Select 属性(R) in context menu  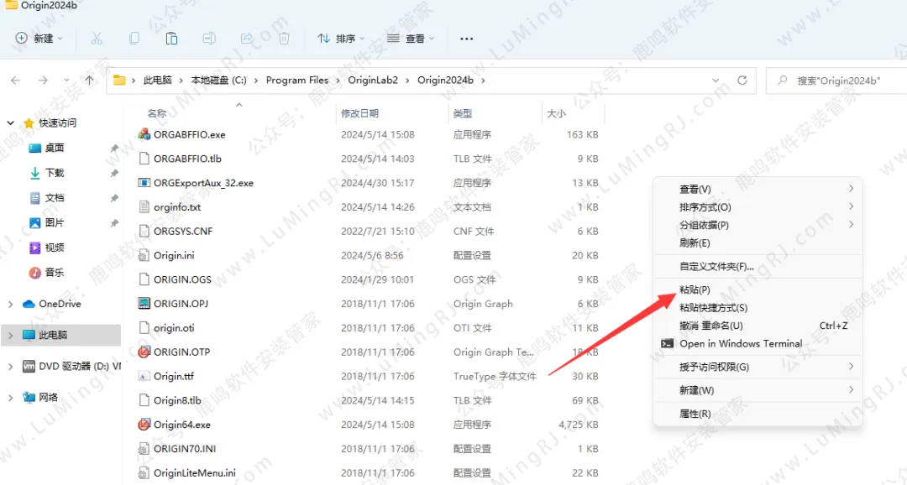[x=695, y=415]
